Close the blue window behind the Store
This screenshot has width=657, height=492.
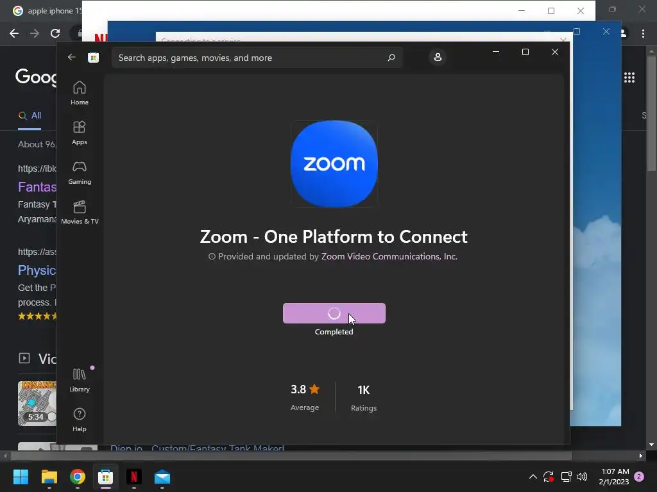pos(606,31)
